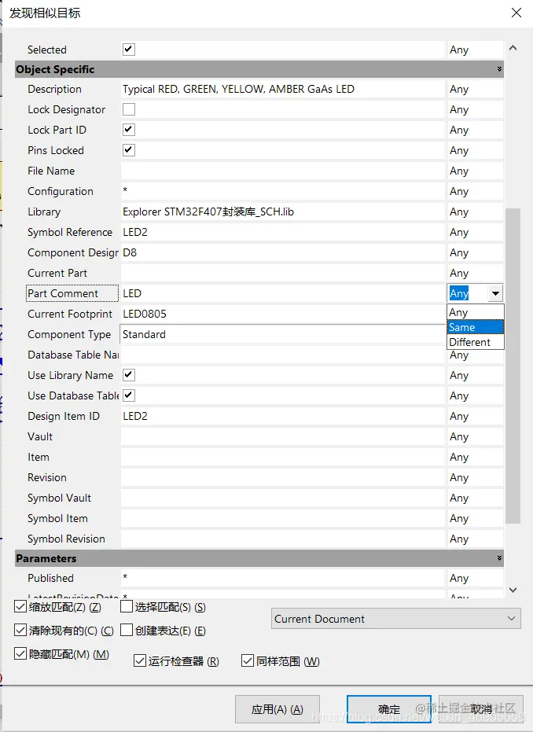Toggle the Selected checkbox
Screen dimensions: 533x732
129,49
